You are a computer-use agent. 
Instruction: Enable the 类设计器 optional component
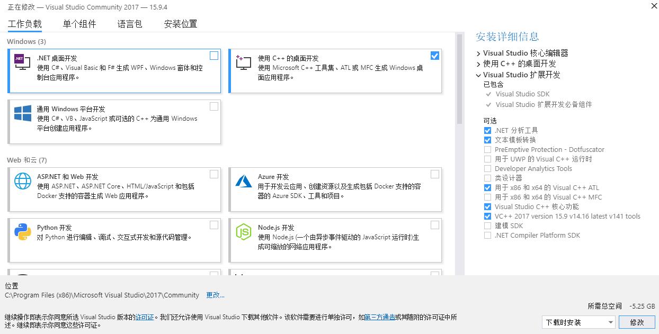tap(487, 178)
